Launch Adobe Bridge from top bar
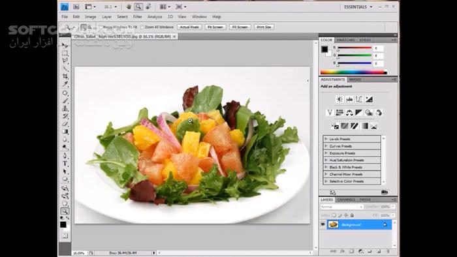 pos(76,7)
